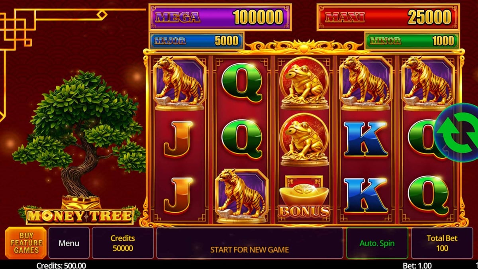The height and width of the screenshot is (269, 478).
Task: Click the BONUS gold ingot symbol
Action: point(304,196)
